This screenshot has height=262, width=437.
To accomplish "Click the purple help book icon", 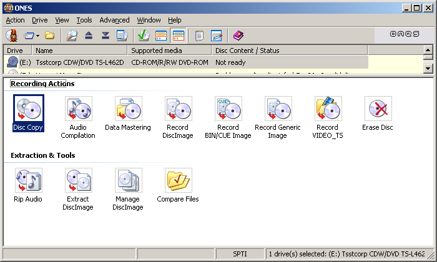I will (x=238, y=36).
